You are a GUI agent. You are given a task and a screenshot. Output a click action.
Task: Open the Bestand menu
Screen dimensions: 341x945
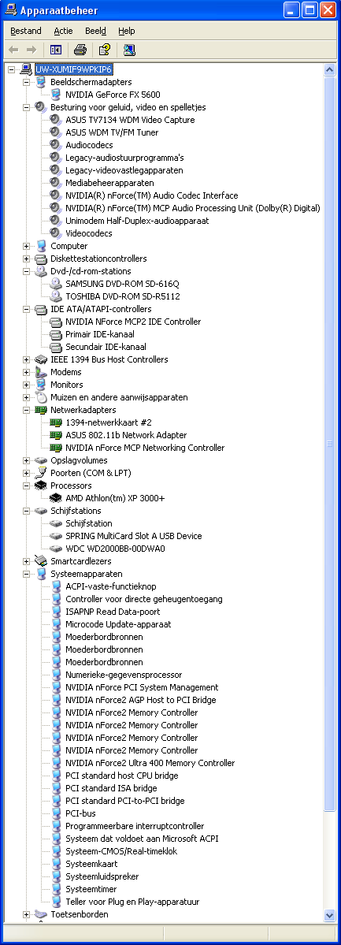coord(26,31)
